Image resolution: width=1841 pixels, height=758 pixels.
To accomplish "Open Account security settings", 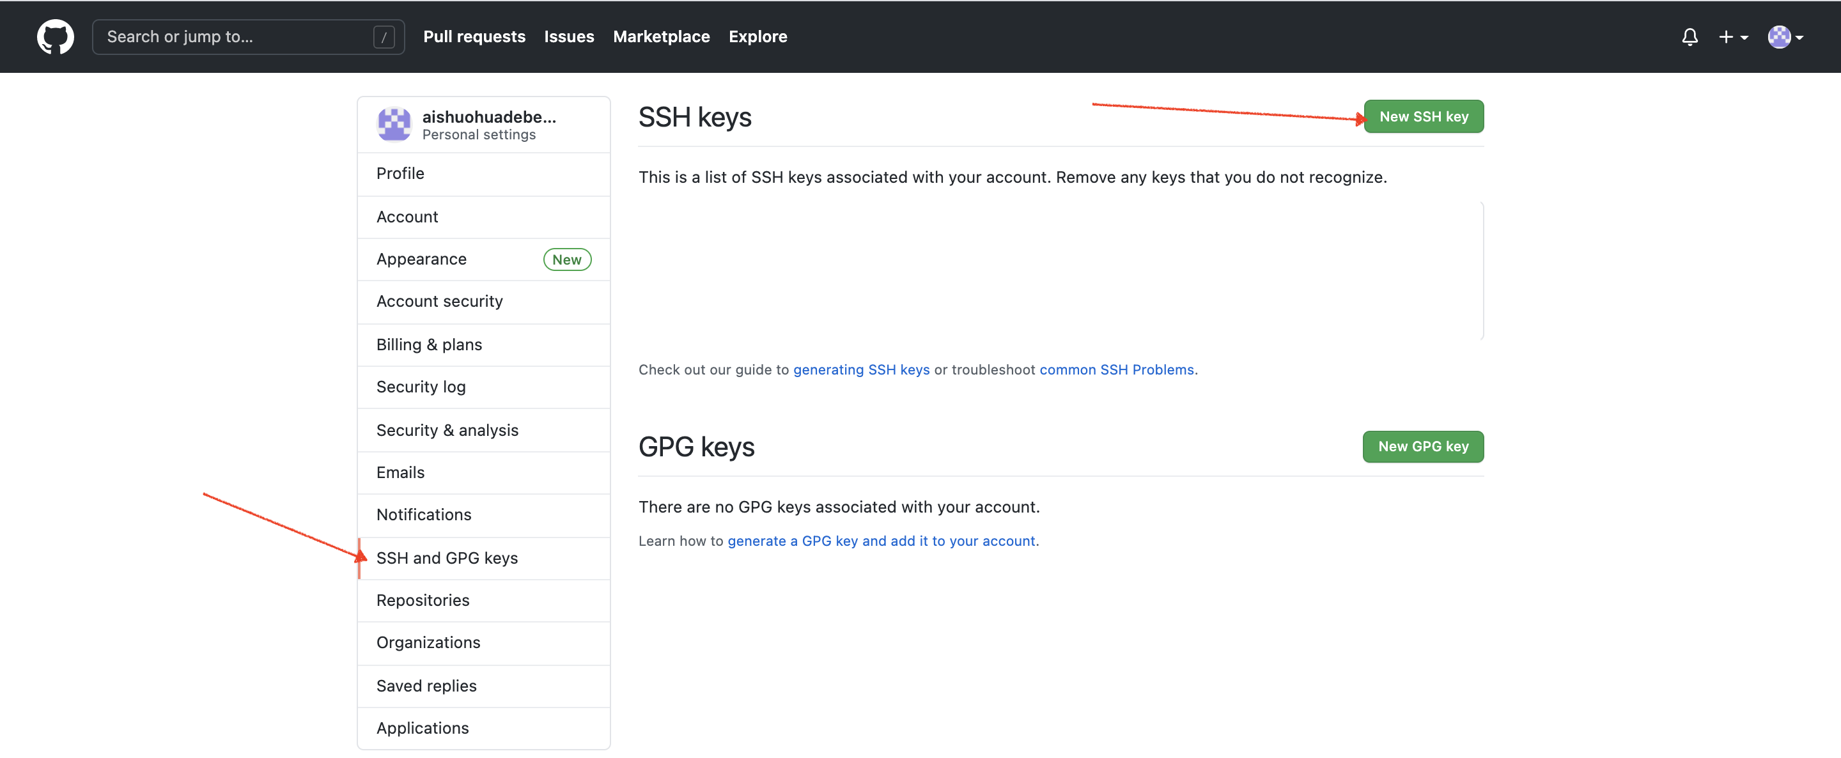I will pos(484,302).
